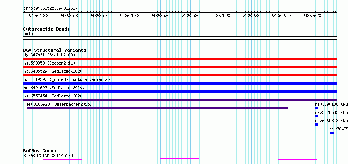Open the KIAA0825|NM_001145678 gene label
The height and width of the screenshot is (164, 348).
[x=48, y=155]
